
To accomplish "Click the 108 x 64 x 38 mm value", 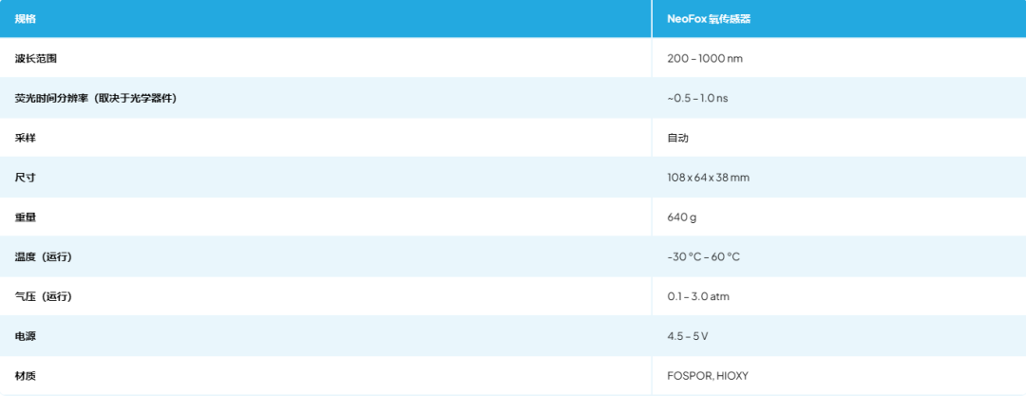I will click(709, 178).
